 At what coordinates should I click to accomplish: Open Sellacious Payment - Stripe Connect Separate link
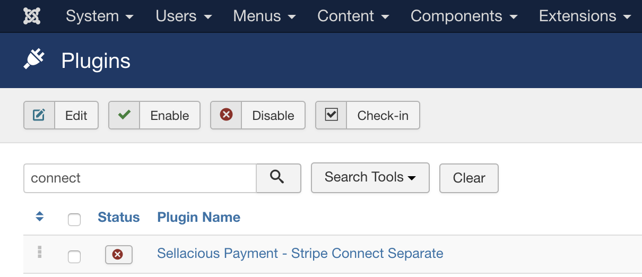pyautogui.click(x=300, y=254)
